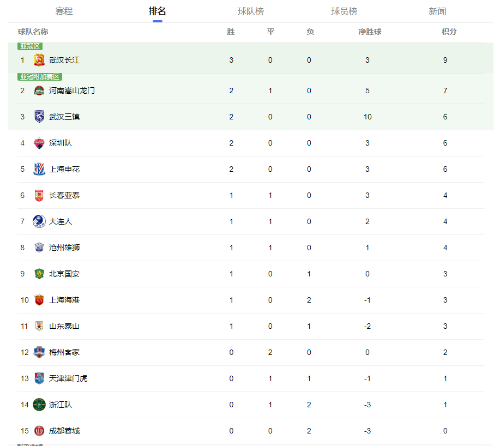Open the 上海海港 team crest
This screenshot has width=494, height=446.
point(39,300)
